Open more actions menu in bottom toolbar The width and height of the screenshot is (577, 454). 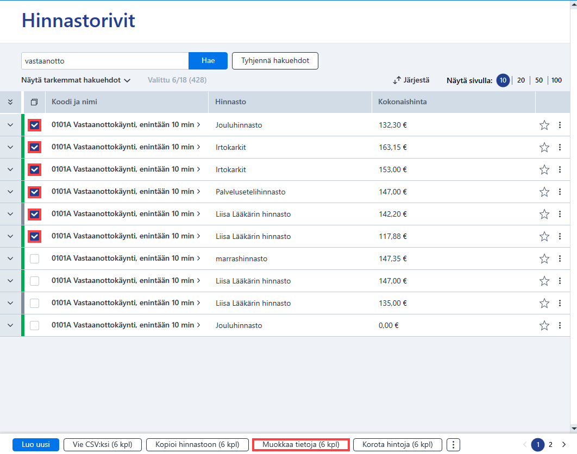[453, 444]
